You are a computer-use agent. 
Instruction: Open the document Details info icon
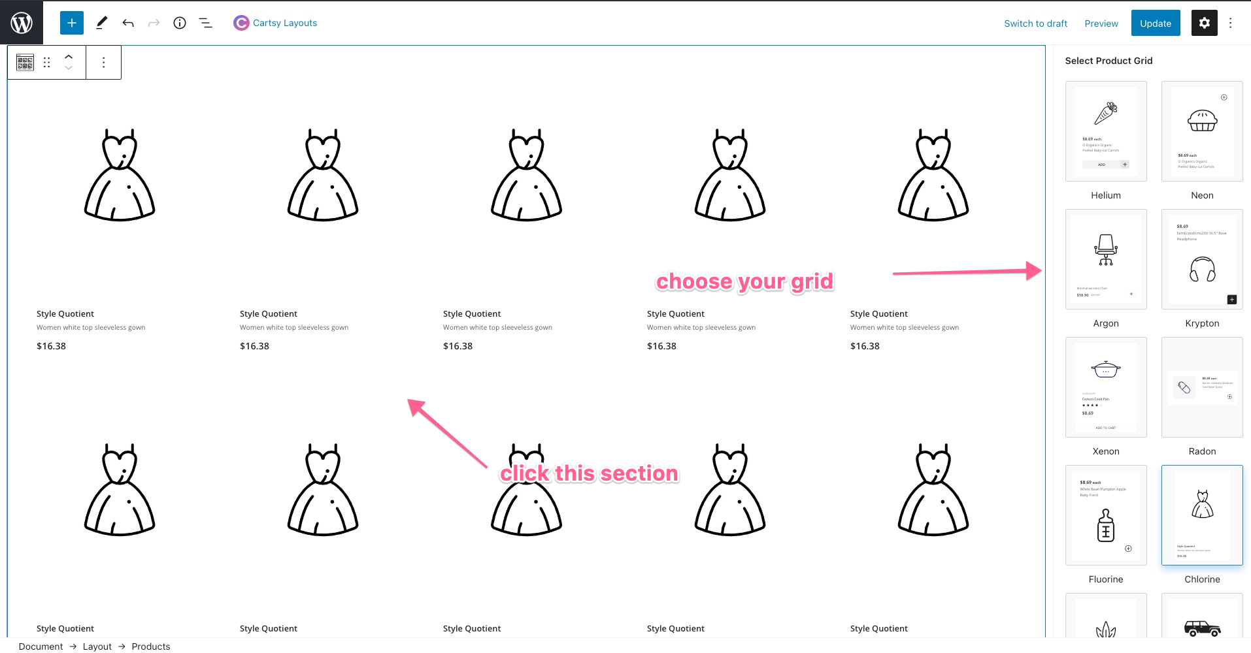tap(180, 23)
